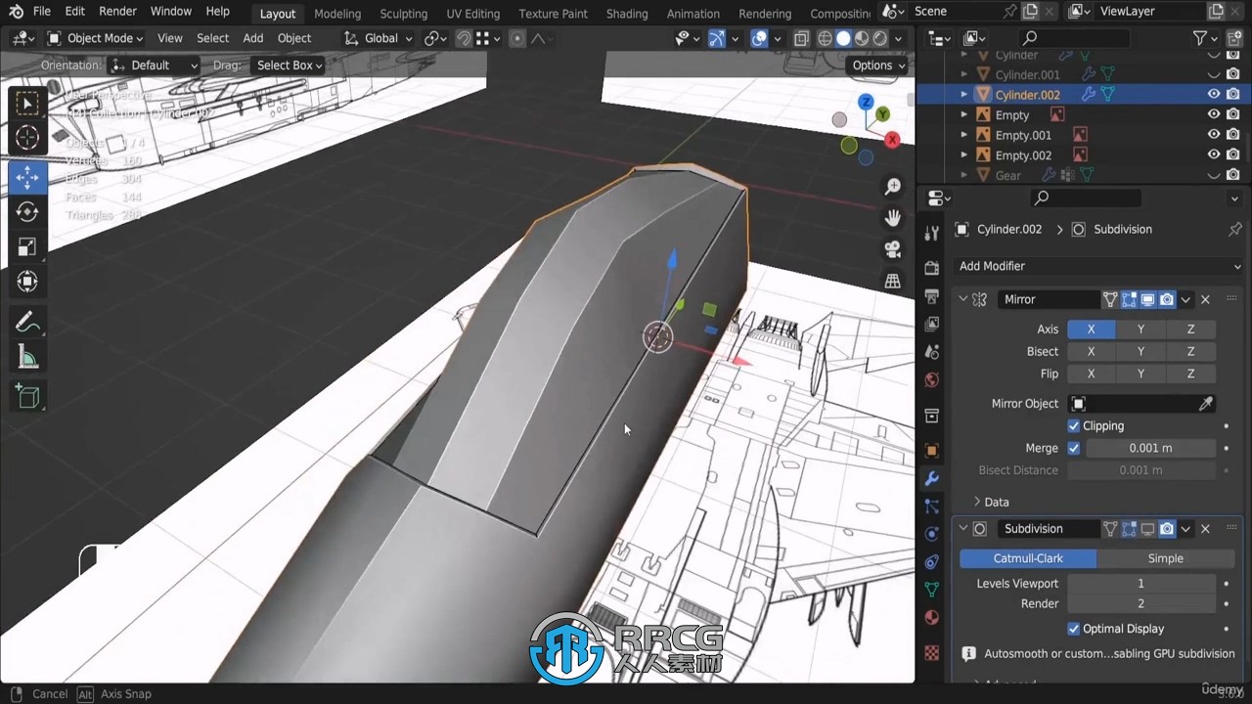Activate the Cursor tool
The width and height of the screenshot is (1252, 704).
pyautogui.click(x=27, y=138)
